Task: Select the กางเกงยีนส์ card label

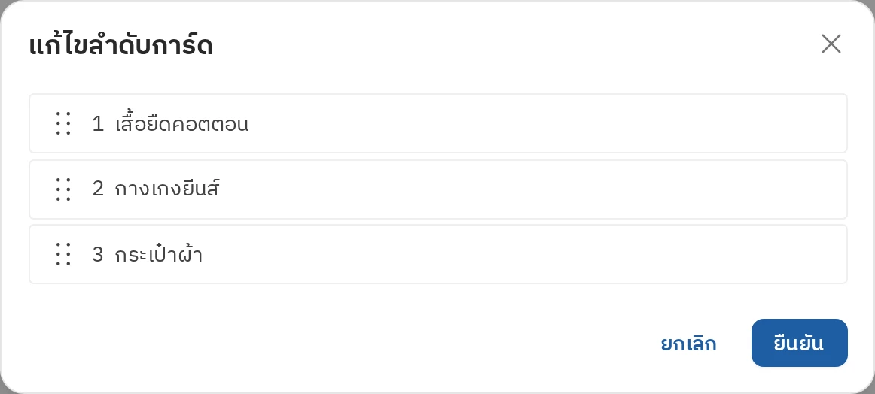Action: point(167,189)
